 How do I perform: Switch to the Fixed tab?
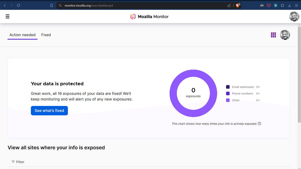pyautogui.click(x=46, y=35)
